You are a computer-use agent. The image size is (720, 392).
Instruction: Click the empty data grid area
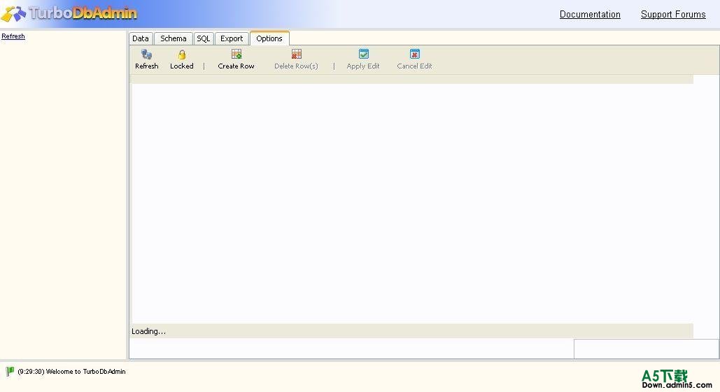(411, 203)
